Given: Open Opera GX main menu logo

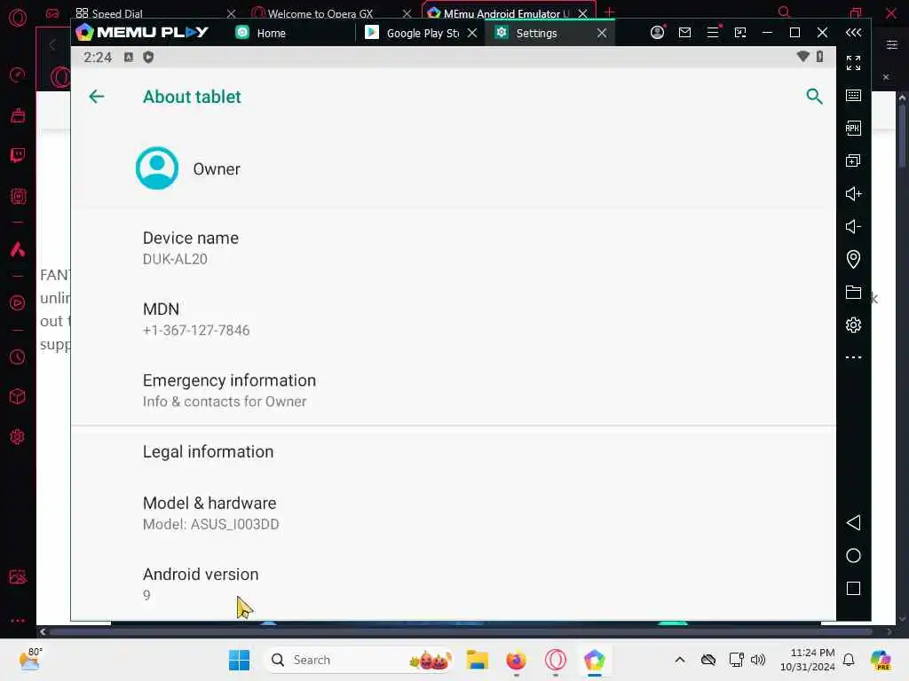Looking at the screenshot, I should pyautogui.click(x=18, y=18).
